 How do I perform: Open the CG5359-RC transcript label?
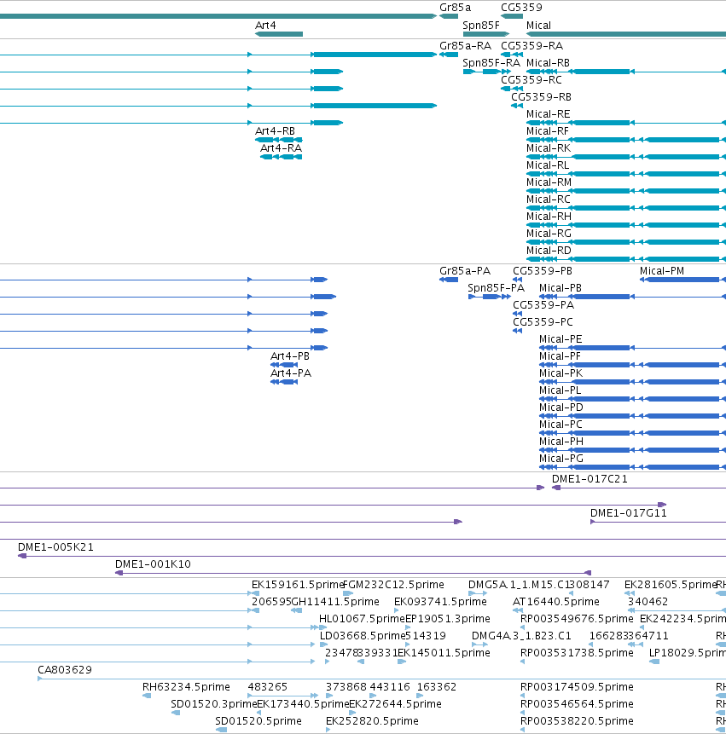click(531, 80)
